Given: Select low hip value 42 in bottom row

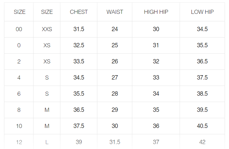Looking at the screenshot, I should (x=202, y=142).
